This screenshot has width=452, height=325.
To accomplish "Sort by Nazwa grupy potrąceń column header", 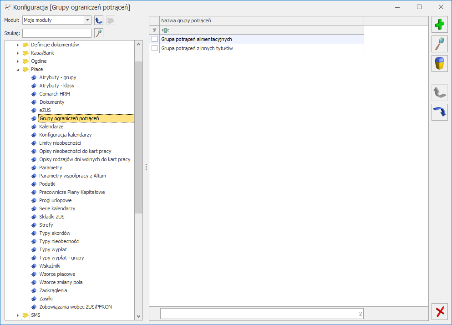I will point(261,21).
